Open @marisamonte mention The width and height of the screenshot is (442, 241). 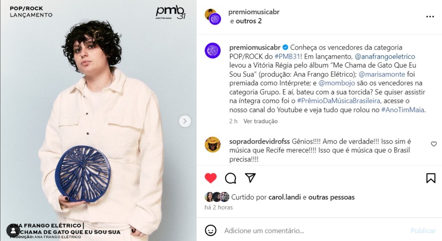coord(382,74)
